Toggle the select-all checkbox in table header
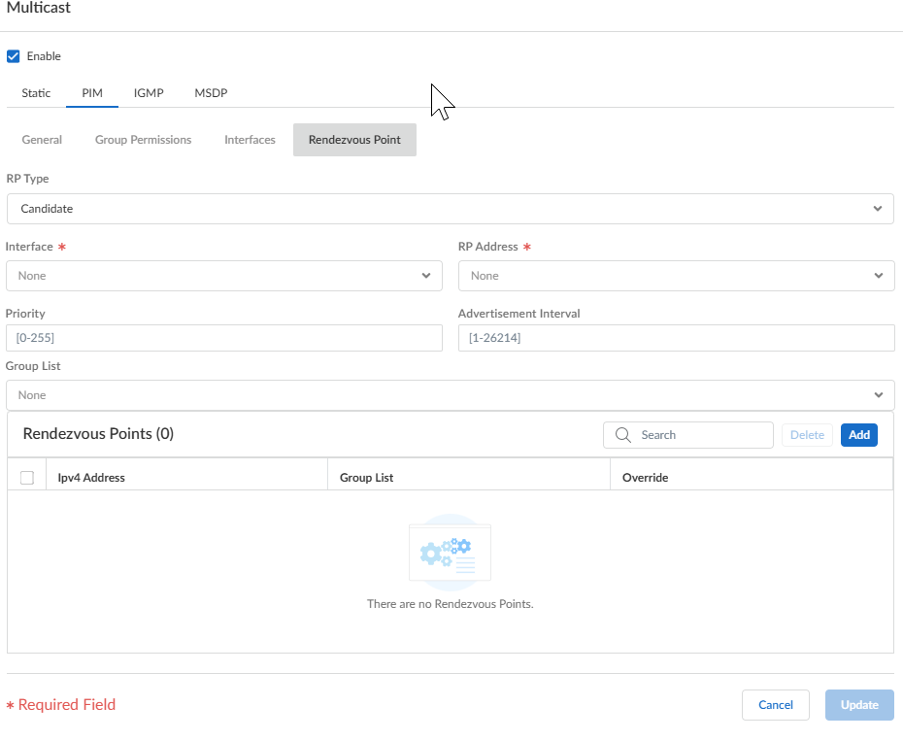Screen dimensions: 903x740 tap(27, 477)
